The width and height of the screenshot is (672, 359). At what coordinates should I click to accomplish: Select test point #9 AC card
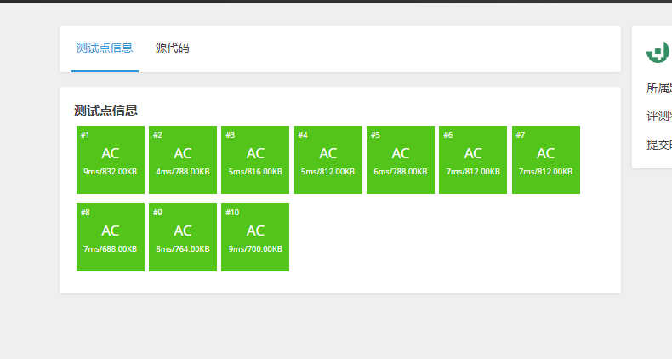(183, 237)
